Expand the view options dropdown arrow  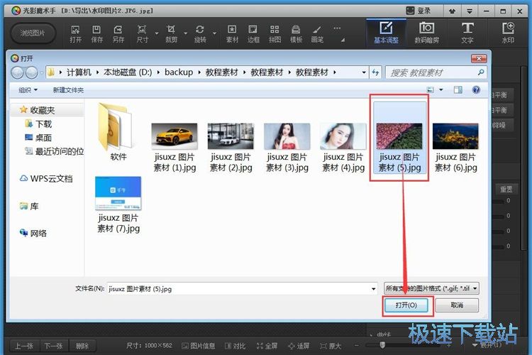click(x=441, y=90)
